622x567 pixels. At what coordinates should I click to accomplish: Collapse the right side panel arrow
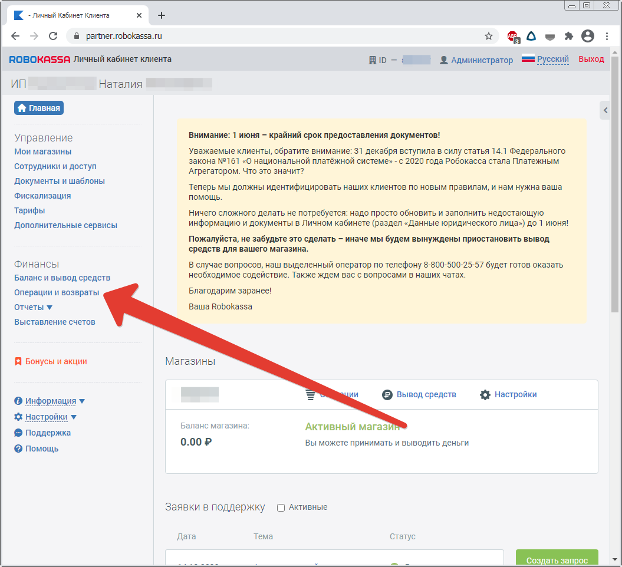604,110
